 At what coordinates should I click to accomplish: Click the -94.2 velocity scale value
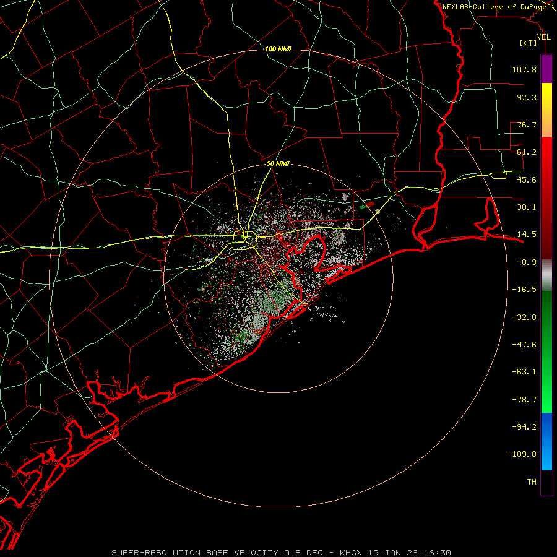pos(524,426)
